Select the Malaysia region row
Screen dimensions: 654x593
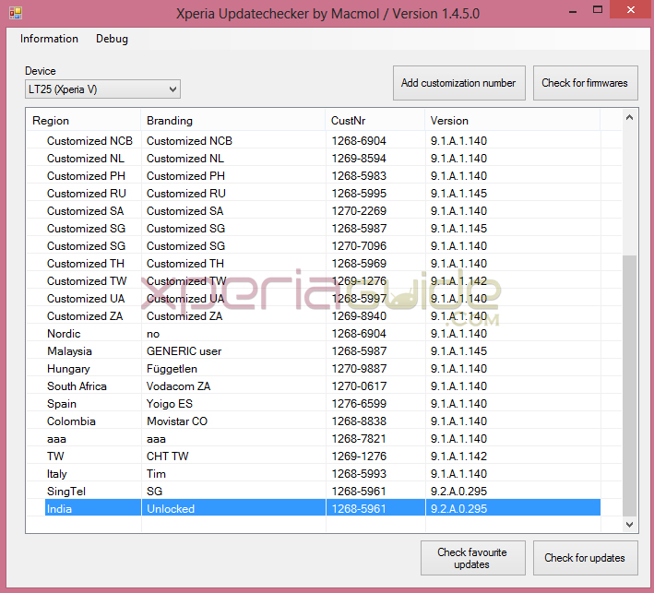click(x=314, y=351)
